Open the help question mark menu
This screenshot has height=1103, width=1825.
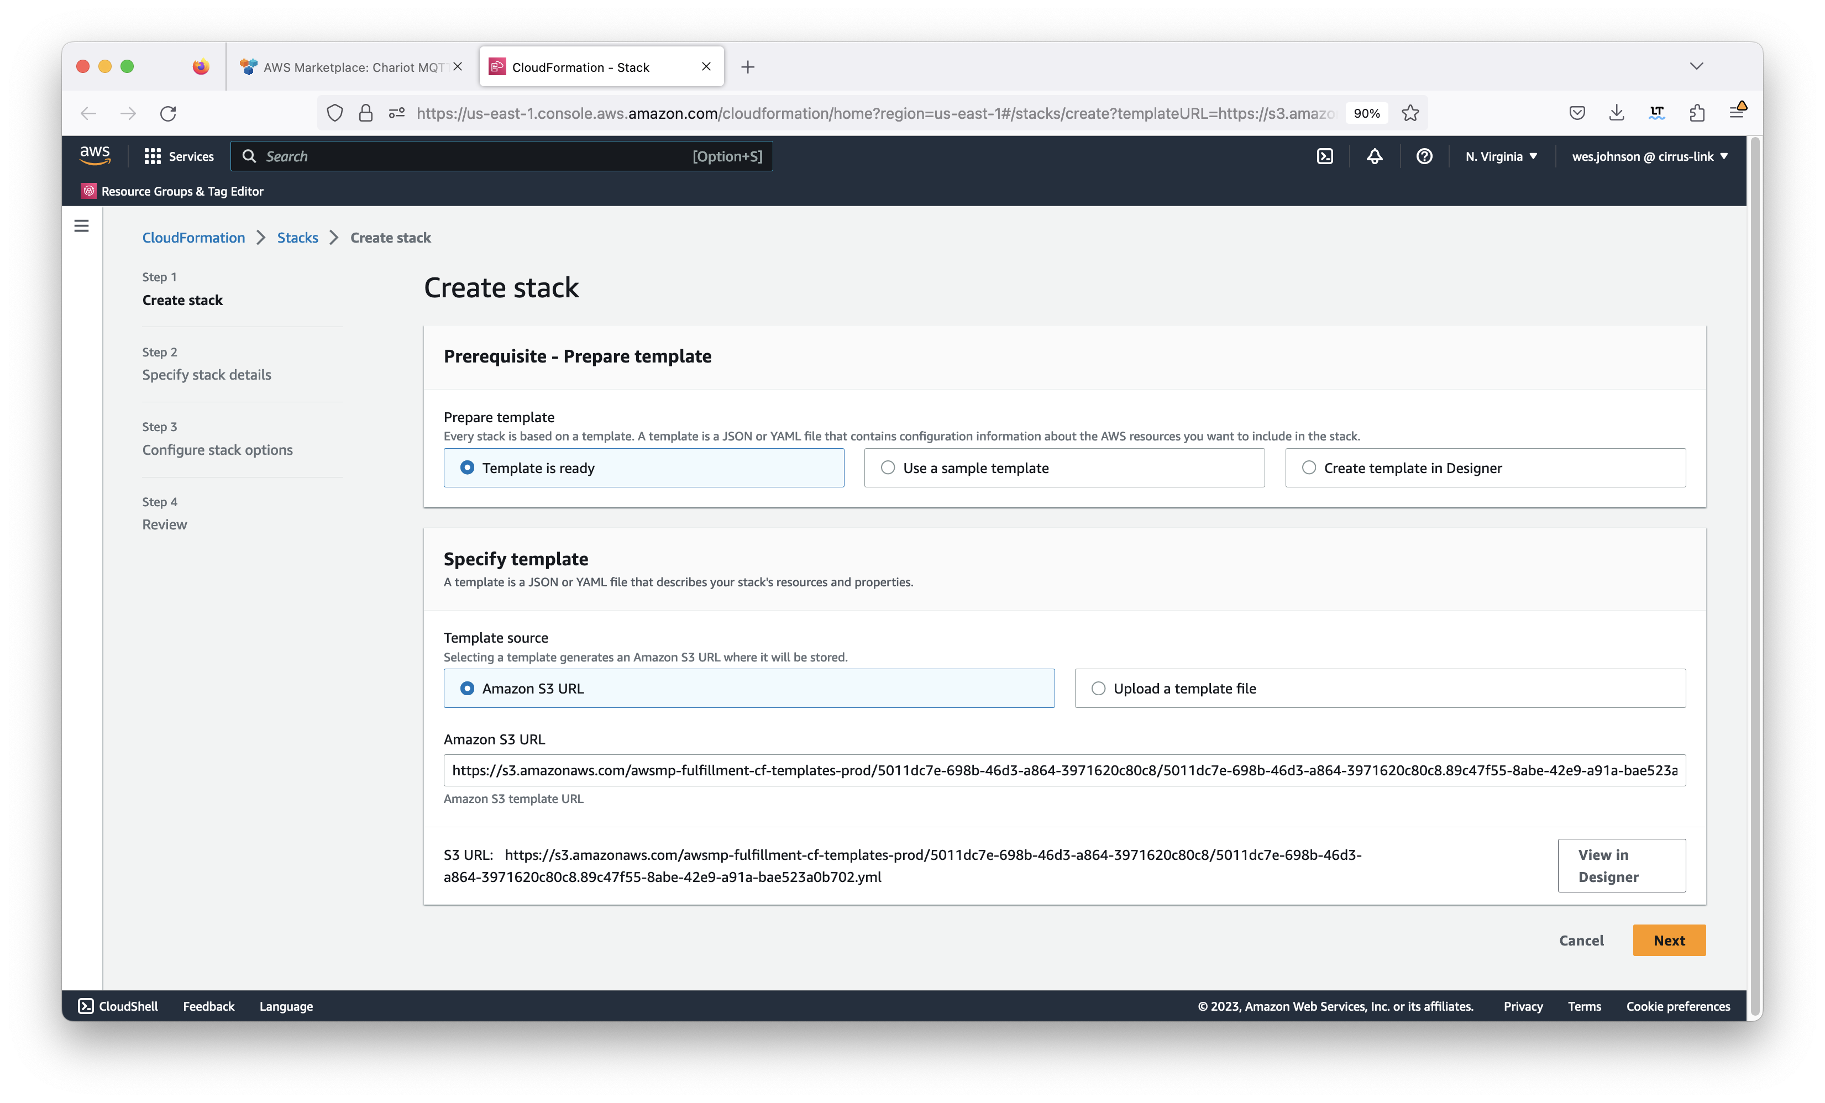[x=1424, y=156]
